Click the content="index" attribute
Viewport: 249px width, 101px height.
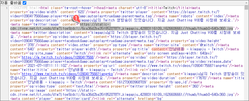[210, 16]
